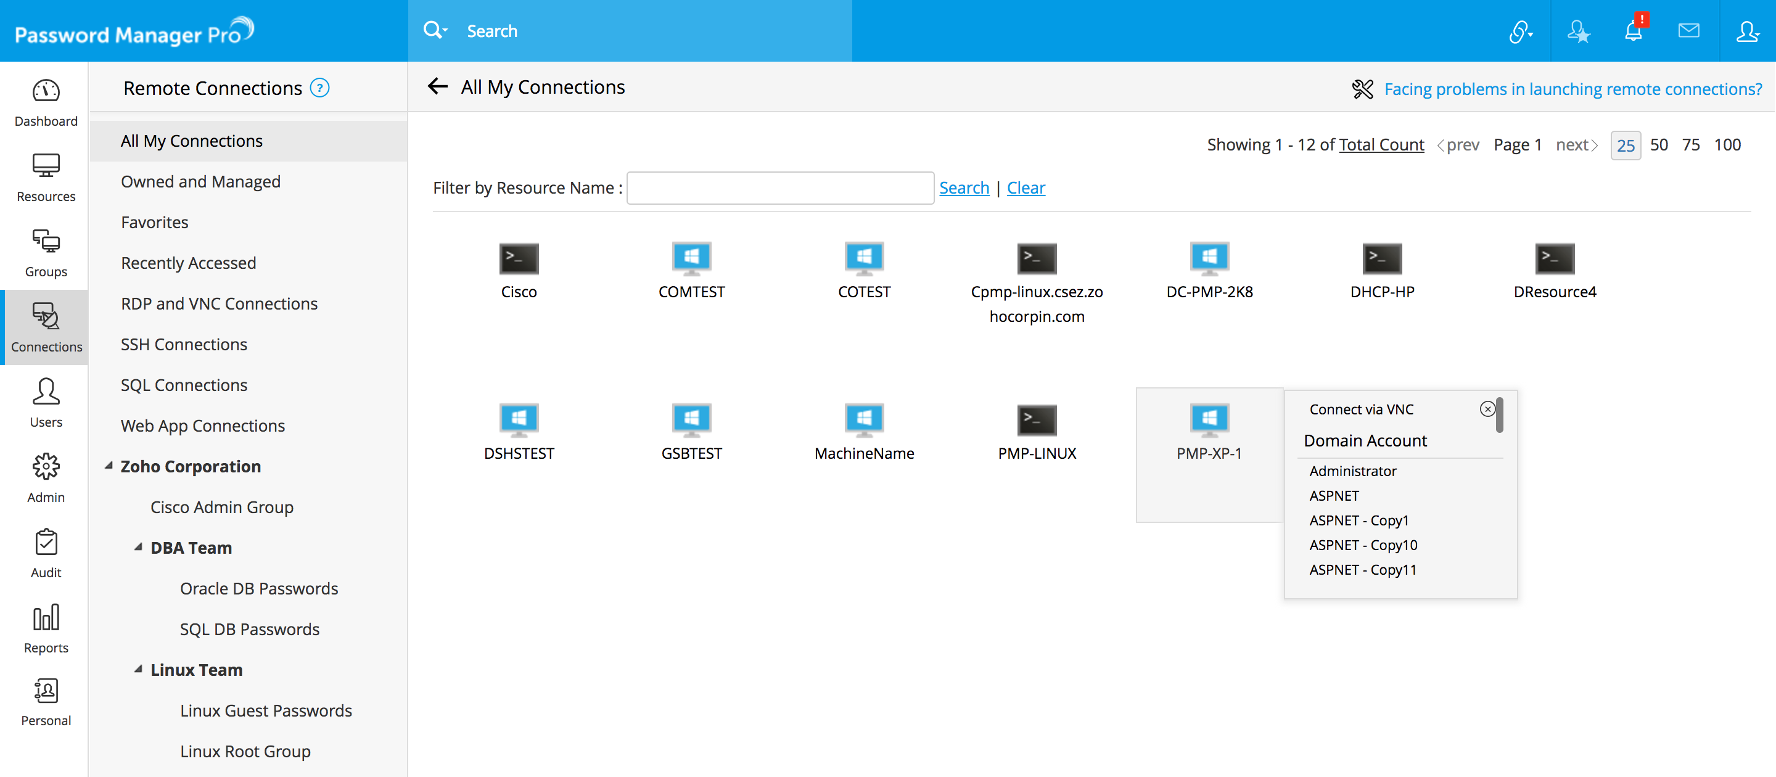Collapse the Zoho Corporation tree node
Screen dimensions: 1776x777
(x=109, y=466)
